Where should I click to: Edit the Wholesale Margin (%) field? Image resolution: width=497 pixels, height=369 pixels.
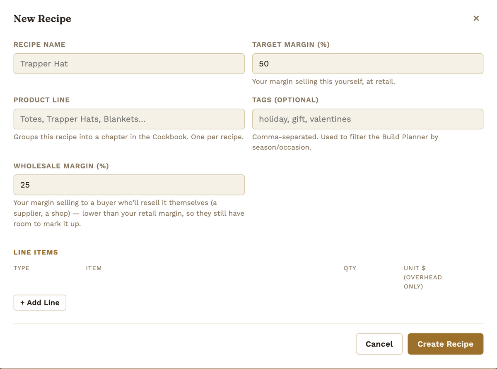tap(129, 185)
